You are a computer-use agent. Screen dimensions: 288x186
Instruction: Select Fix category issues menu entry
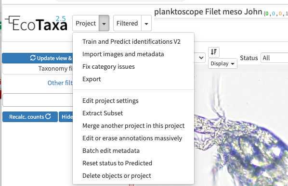coord(108,66)
